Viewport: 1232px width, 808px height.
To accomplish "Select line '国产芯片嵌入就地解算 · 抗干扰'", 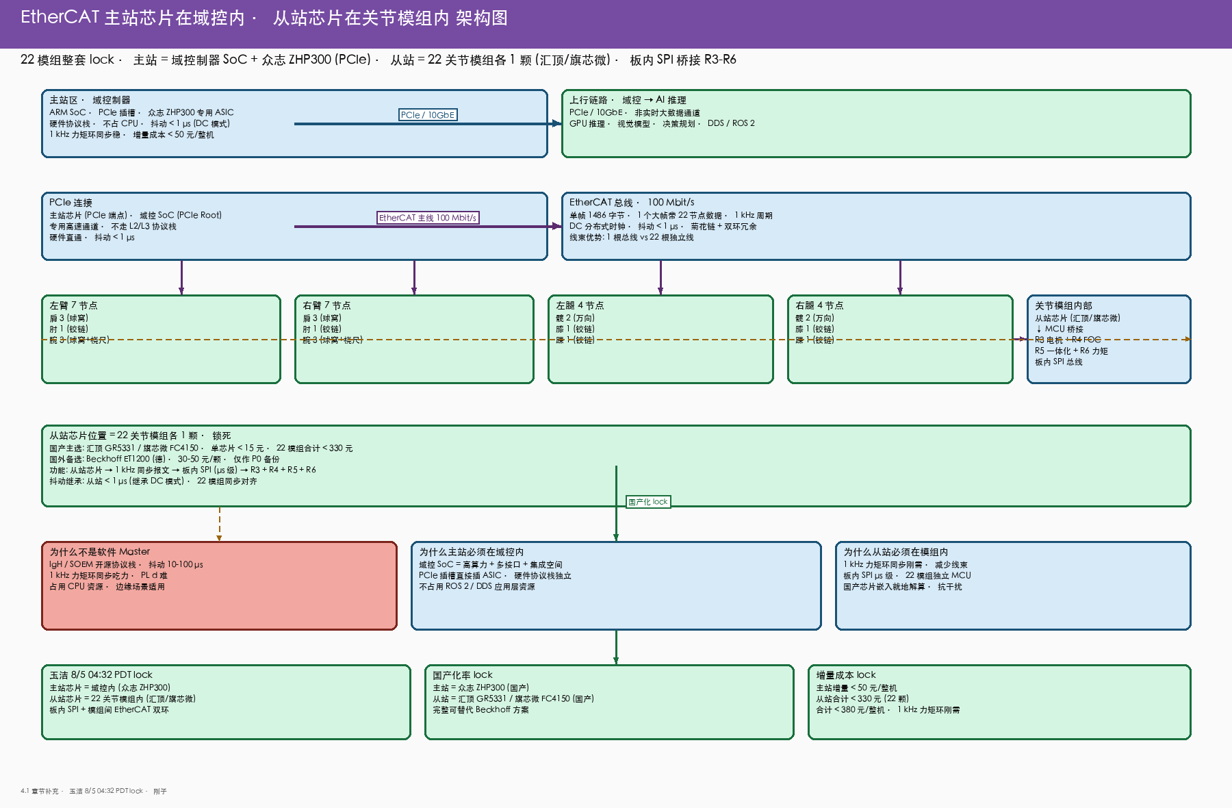I will (x=903, y=587).
